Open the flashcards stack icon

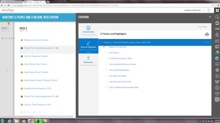(217, 46)
